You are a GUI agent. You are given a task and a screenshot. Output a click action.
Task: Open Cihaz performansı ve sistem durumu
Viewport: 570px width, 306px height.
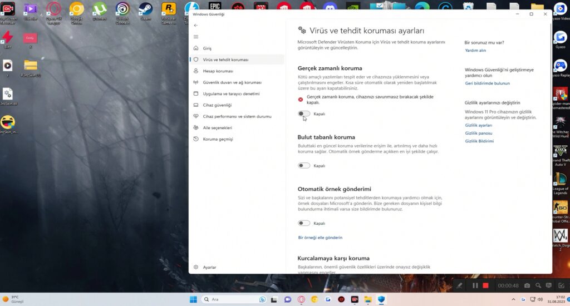tap(236, 116)
